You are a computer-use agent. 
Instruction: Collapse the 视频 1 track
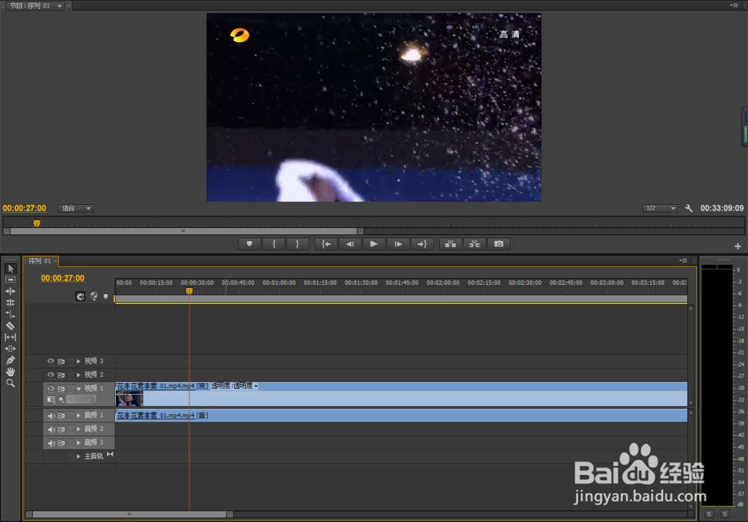click(79, 388)
